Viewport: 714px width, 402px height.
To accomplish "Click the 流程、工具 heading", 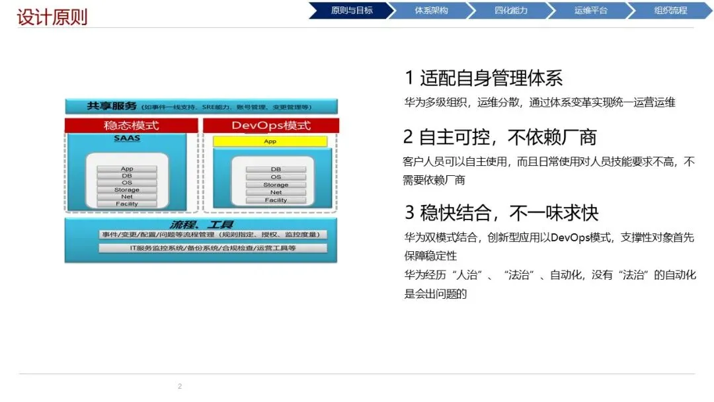I will point(201,224).
